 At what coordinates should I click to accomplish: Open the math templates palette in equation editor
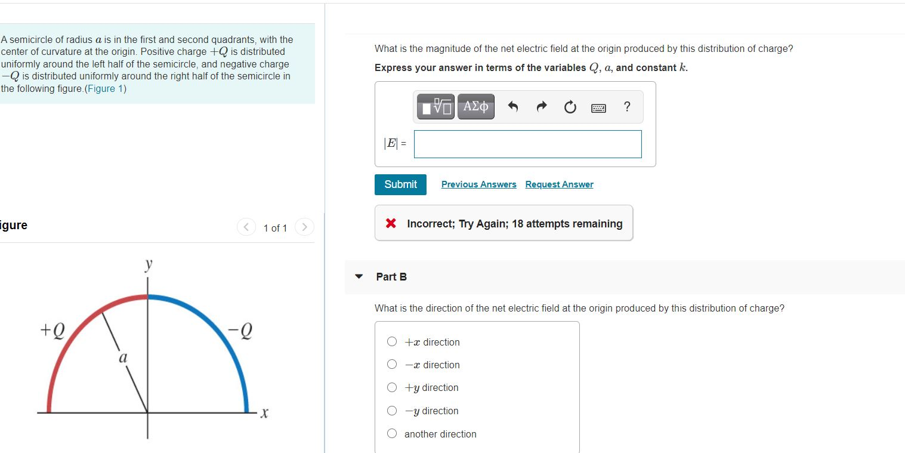(x=434, y=106)
